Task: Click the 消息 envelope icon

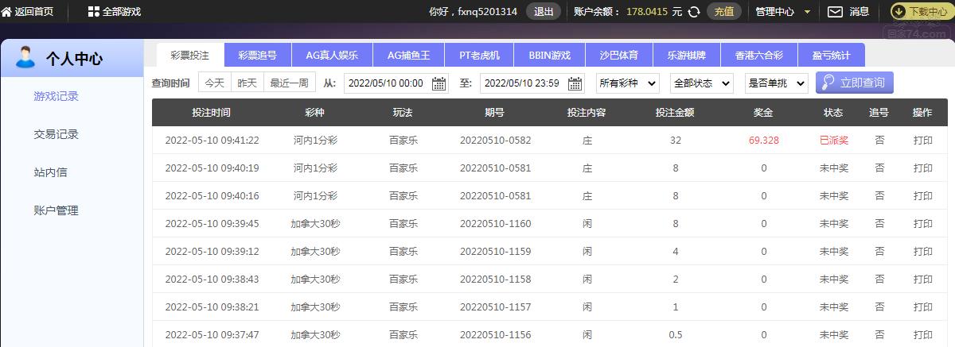Action: (835, 12)
